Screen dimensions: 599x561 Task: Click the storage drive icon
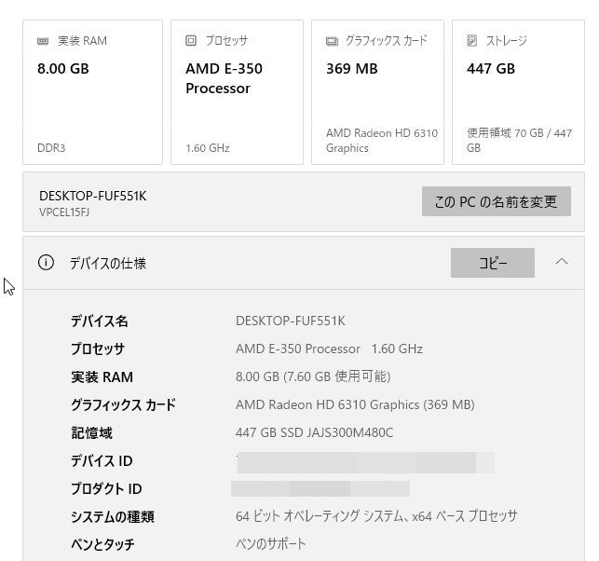click(x=472, y=41)
